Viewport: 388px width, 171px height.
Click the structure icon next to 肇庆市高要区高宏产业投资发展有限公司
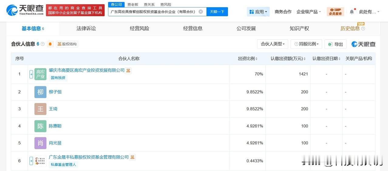tap(128, 71)
